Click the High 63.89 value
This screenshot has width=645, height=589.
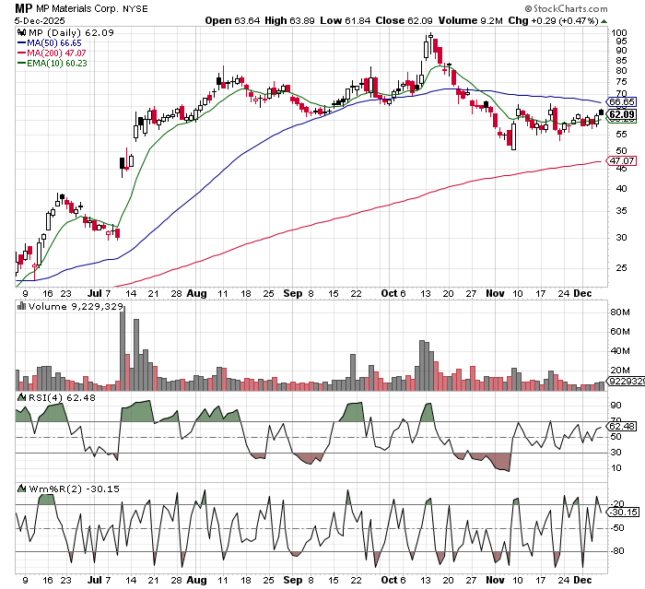click(x=289, y=20)
